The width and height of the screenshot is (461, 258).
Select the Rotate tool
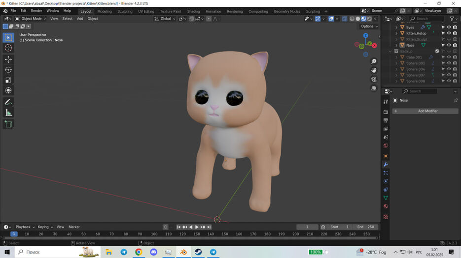coord(8,70)
